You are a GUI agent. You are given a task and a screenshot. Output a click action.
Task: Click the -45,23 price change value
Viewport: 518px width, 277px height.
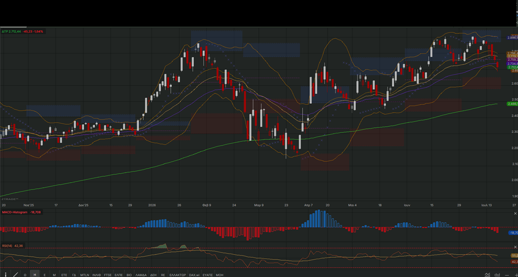pos(28,31)
